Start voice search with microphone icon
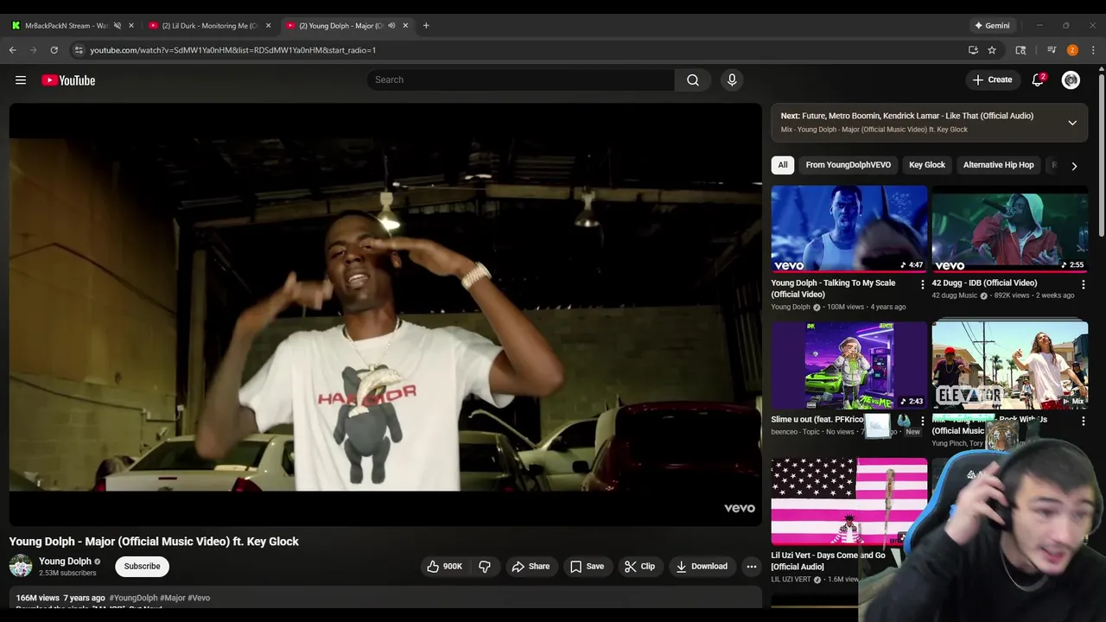The image size is (1106, 622). 732,79
